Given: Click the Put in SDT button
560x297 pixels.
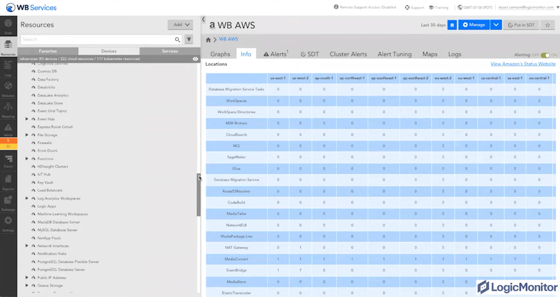Looking at the screenshot, I should coord(521,25).
